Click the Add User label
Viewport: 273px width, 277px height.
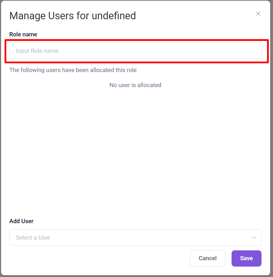21,221
